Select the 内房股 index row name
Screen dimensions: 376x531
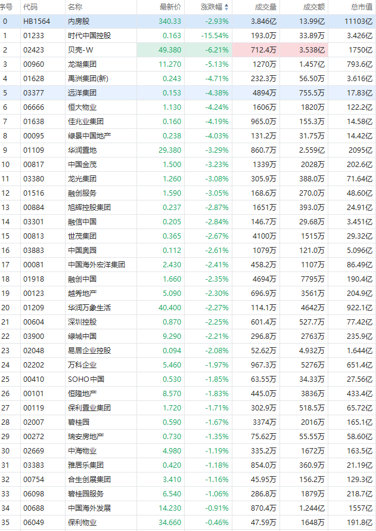(79, 21)
